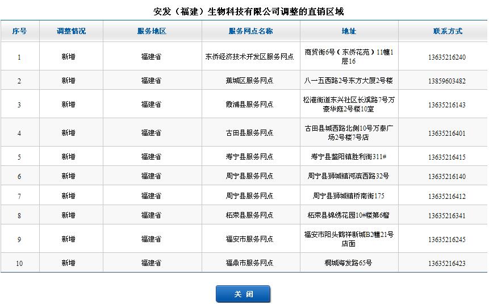The image size is (489, 304).
Task: Select the 调整情况 column header
Action: coord(71,31)
